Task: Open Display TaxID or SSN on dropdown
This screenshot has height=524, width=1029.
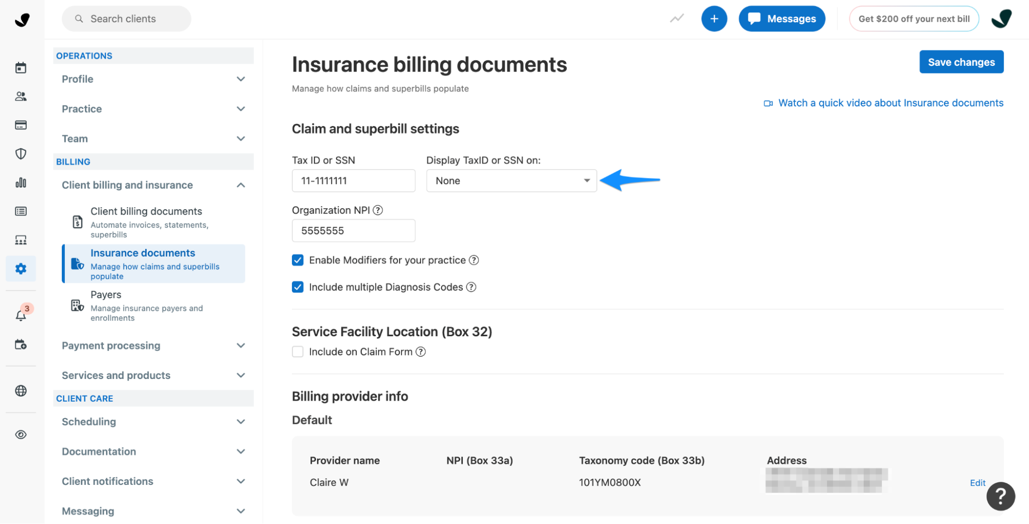Action: 511,180
